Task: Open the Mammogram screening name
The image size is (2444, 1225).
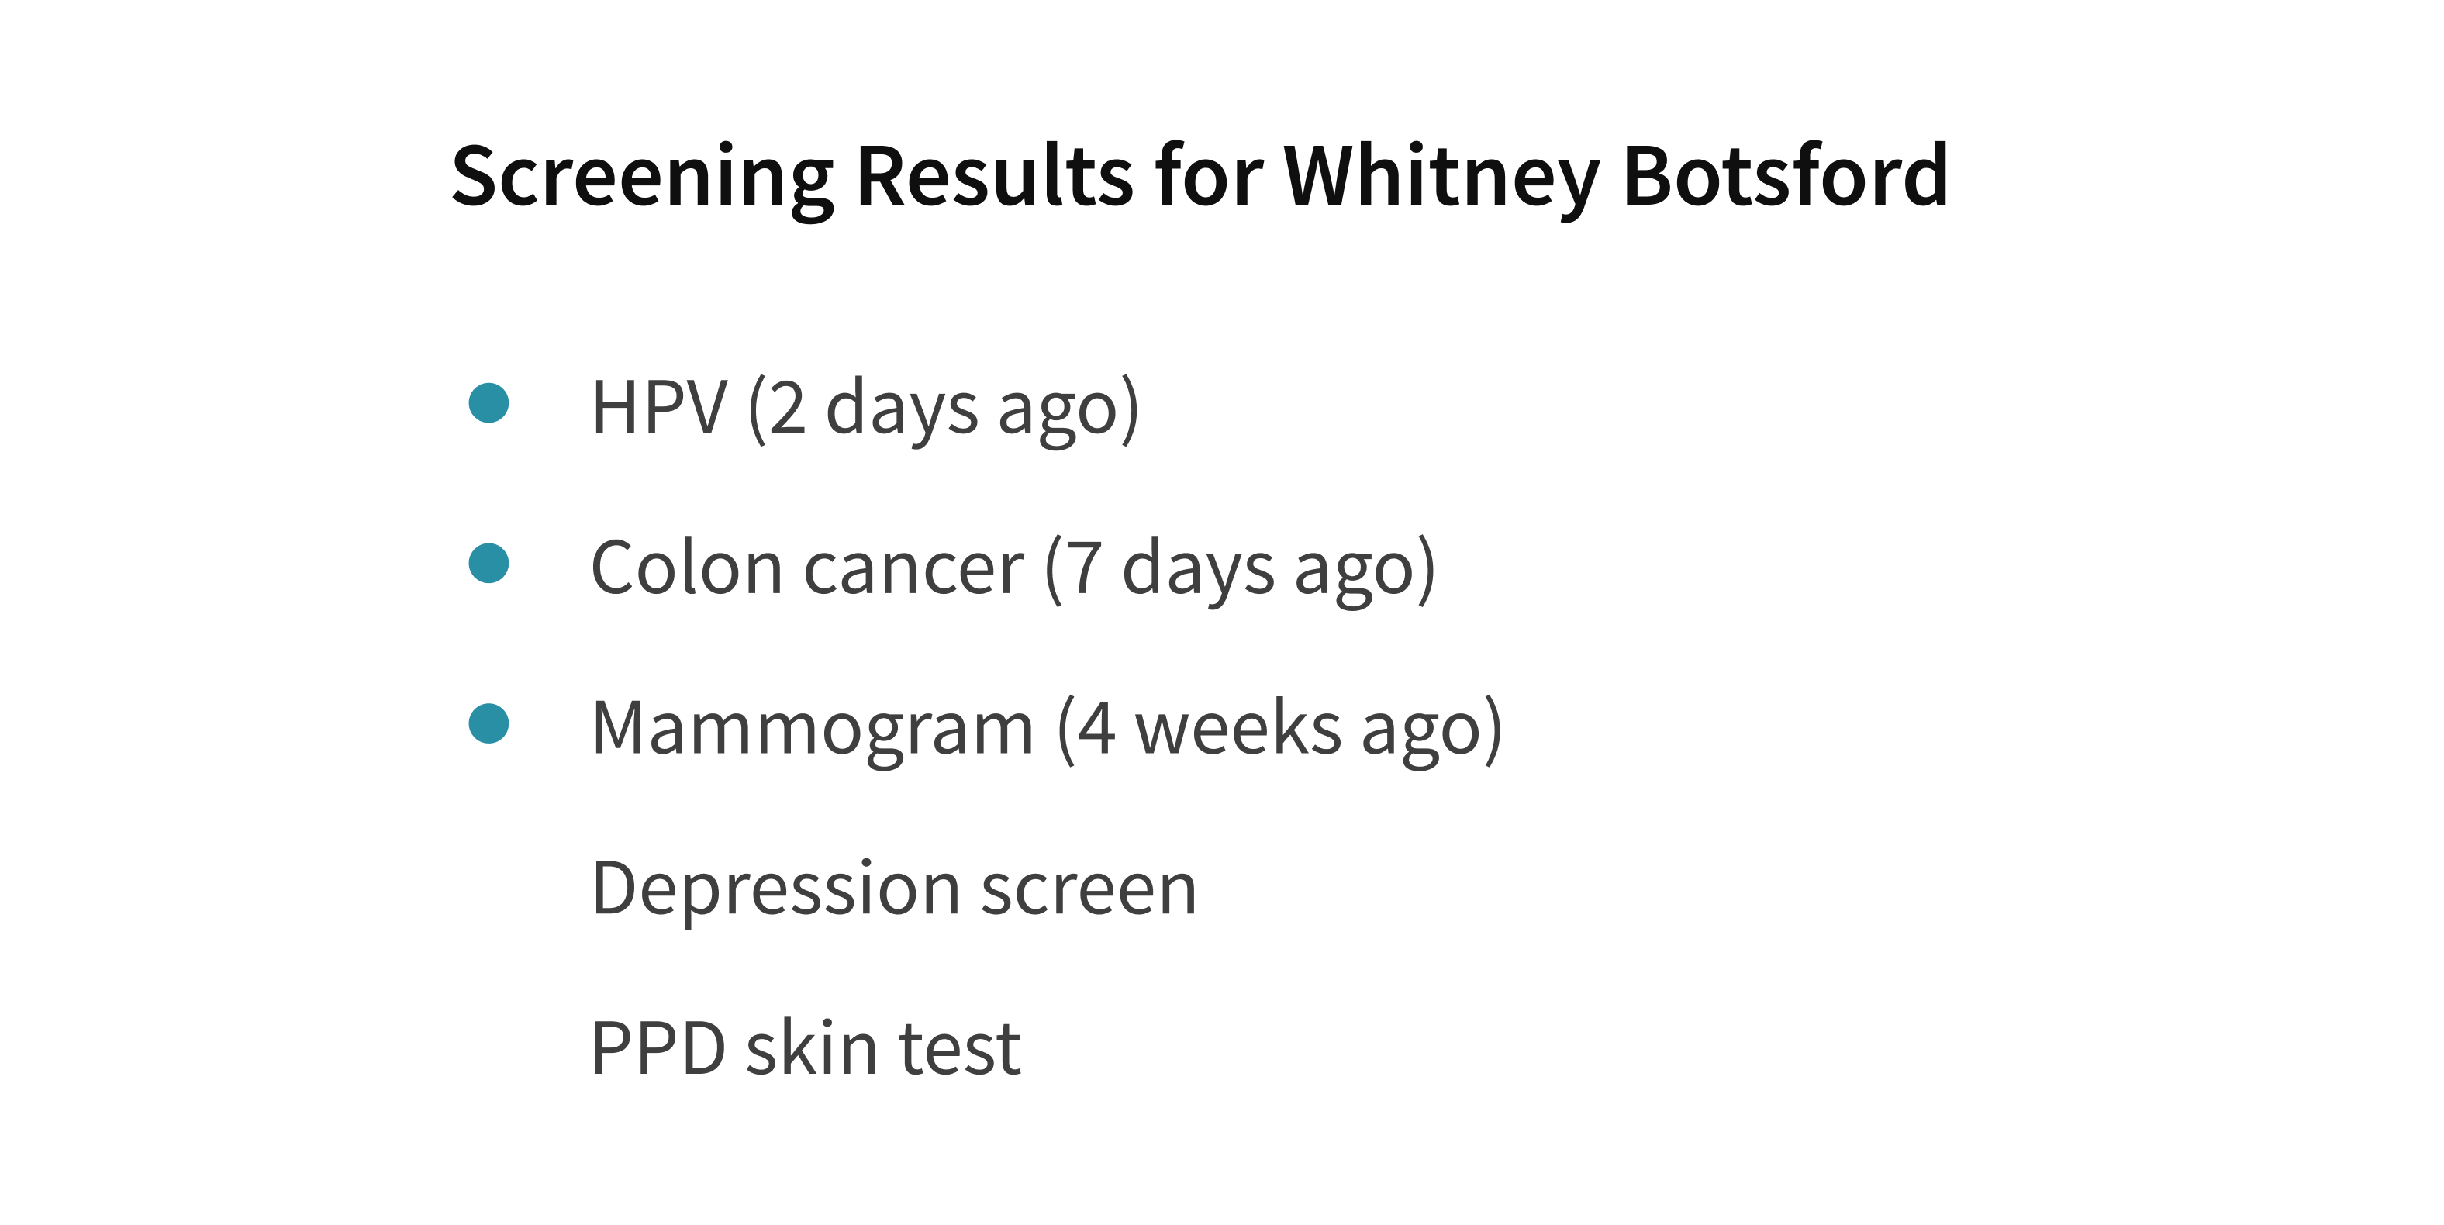Action: (x=812, y=729)
